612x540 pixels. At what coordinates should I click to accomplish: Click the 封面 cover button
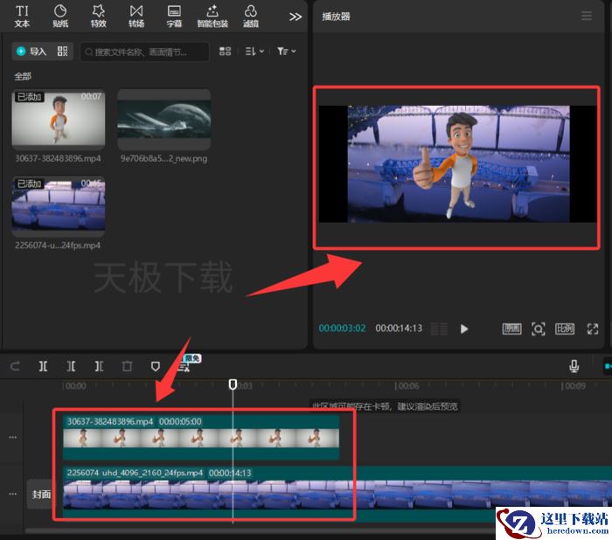(x=41, y=495)
